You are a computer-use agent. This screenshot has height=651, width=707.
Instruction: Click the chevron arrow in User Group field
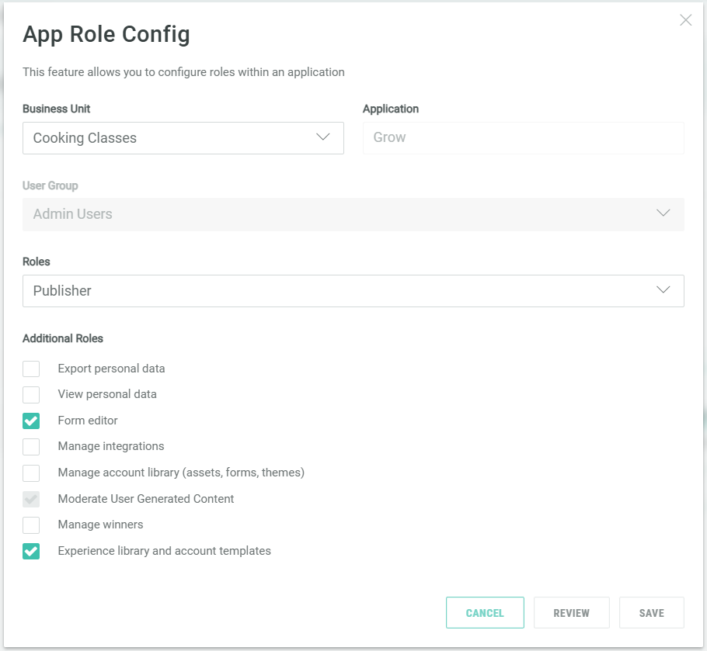click(663, 213)
